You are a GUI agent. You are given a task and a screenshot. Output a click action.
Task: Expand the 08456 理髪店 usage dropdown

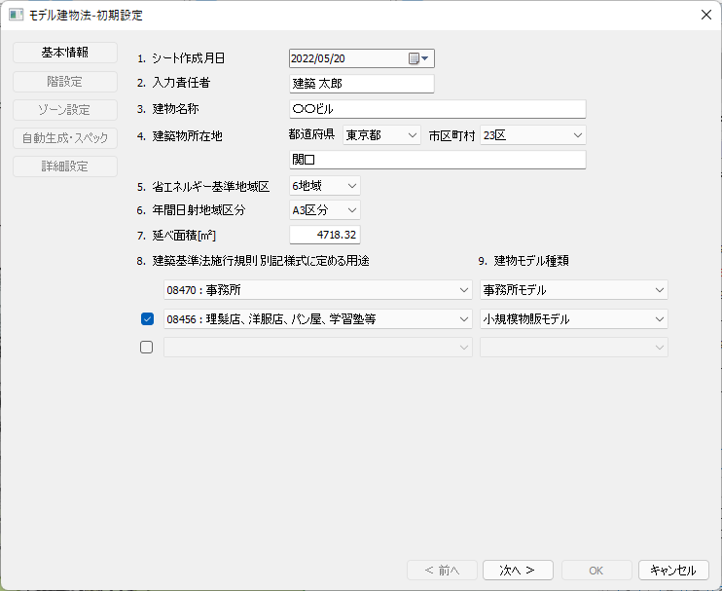click(x=317, y=318)
